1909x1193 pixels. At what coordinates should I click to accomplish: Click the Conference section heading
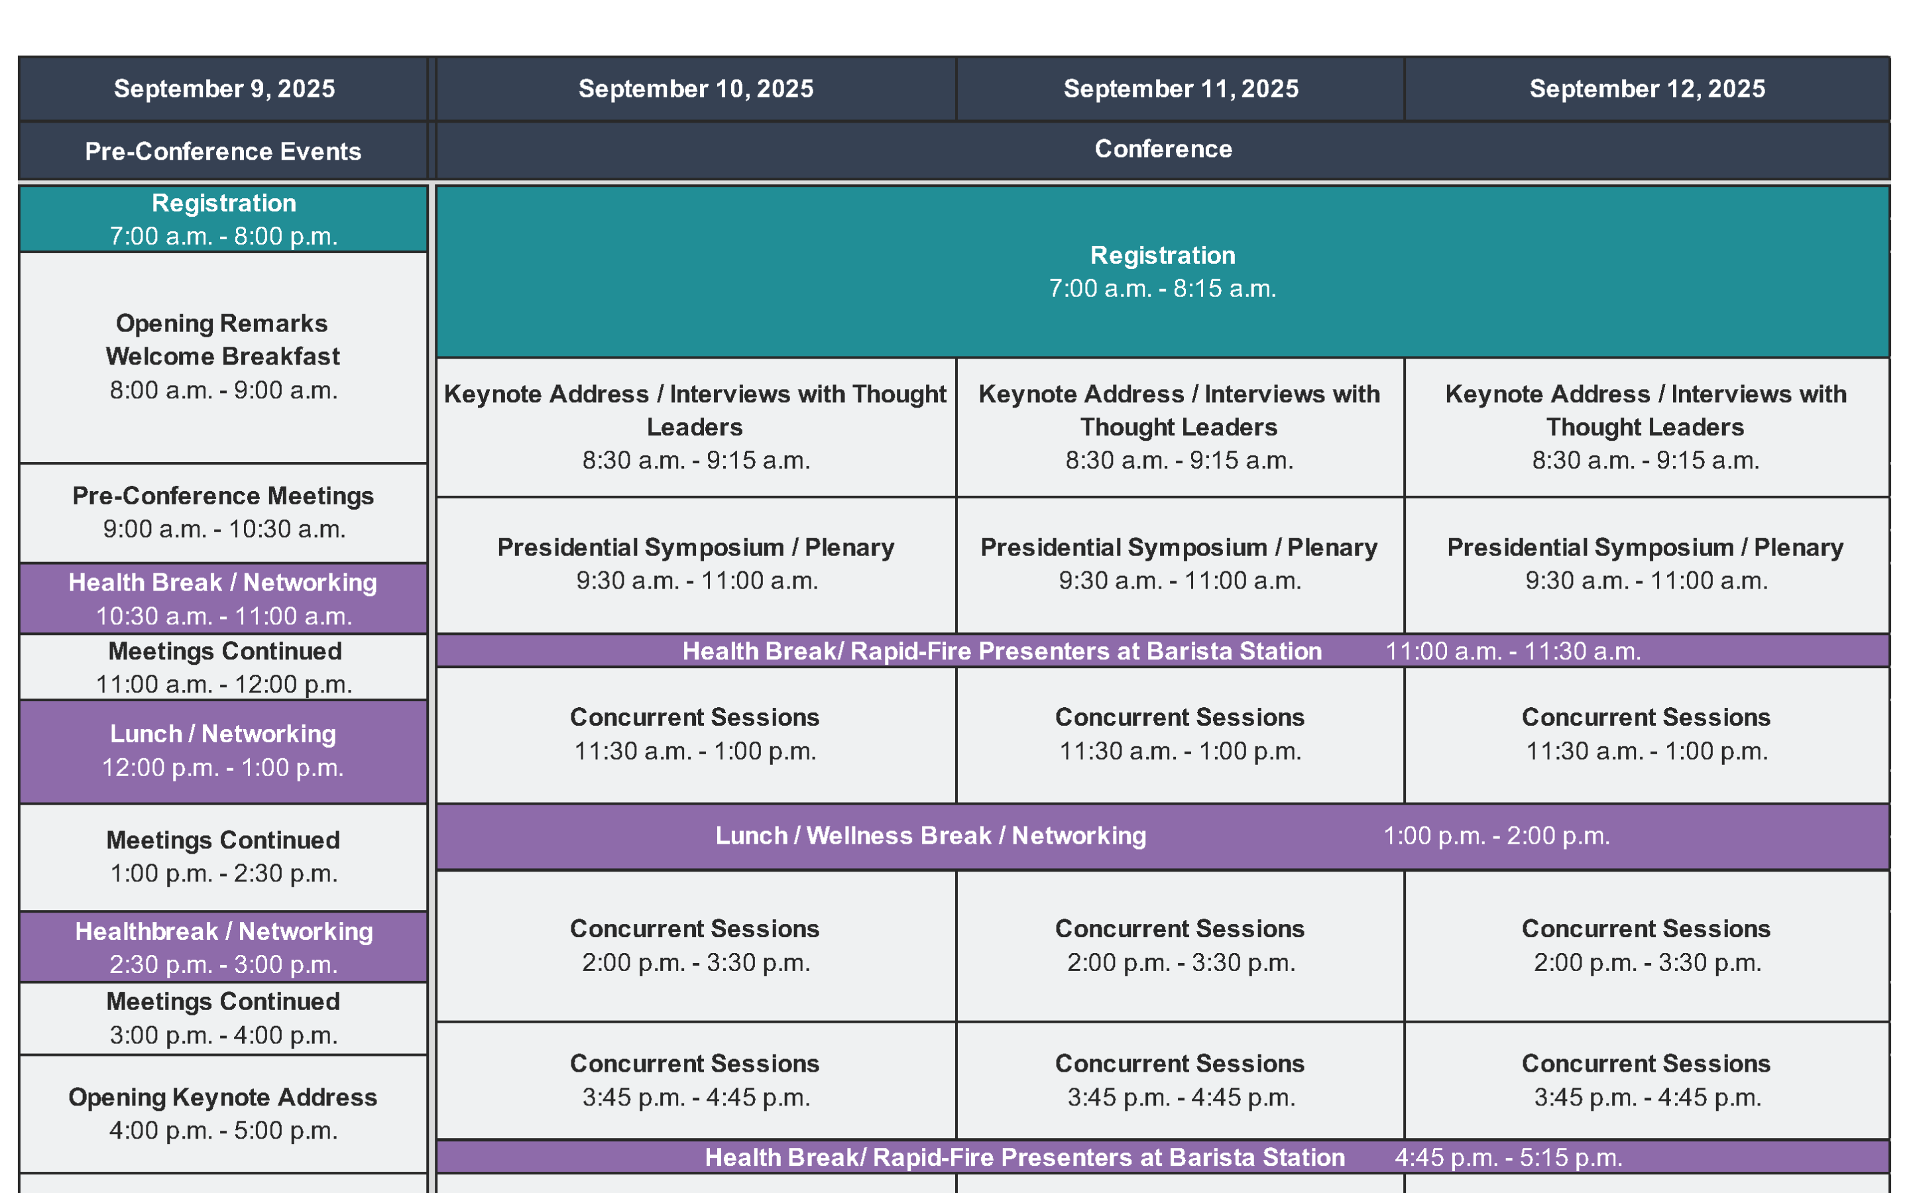1163,149
